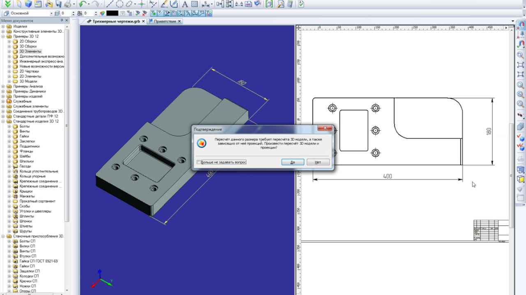Click the color palette icon

click(x=102, y=13)
